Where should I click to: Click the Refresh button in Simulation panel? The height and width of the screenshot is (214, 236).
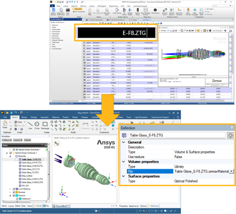(27, 140)
